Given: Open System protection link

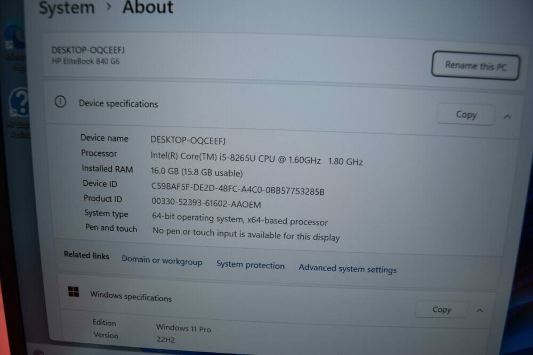Looking at the screenshot, I should [x=250, y=265].
